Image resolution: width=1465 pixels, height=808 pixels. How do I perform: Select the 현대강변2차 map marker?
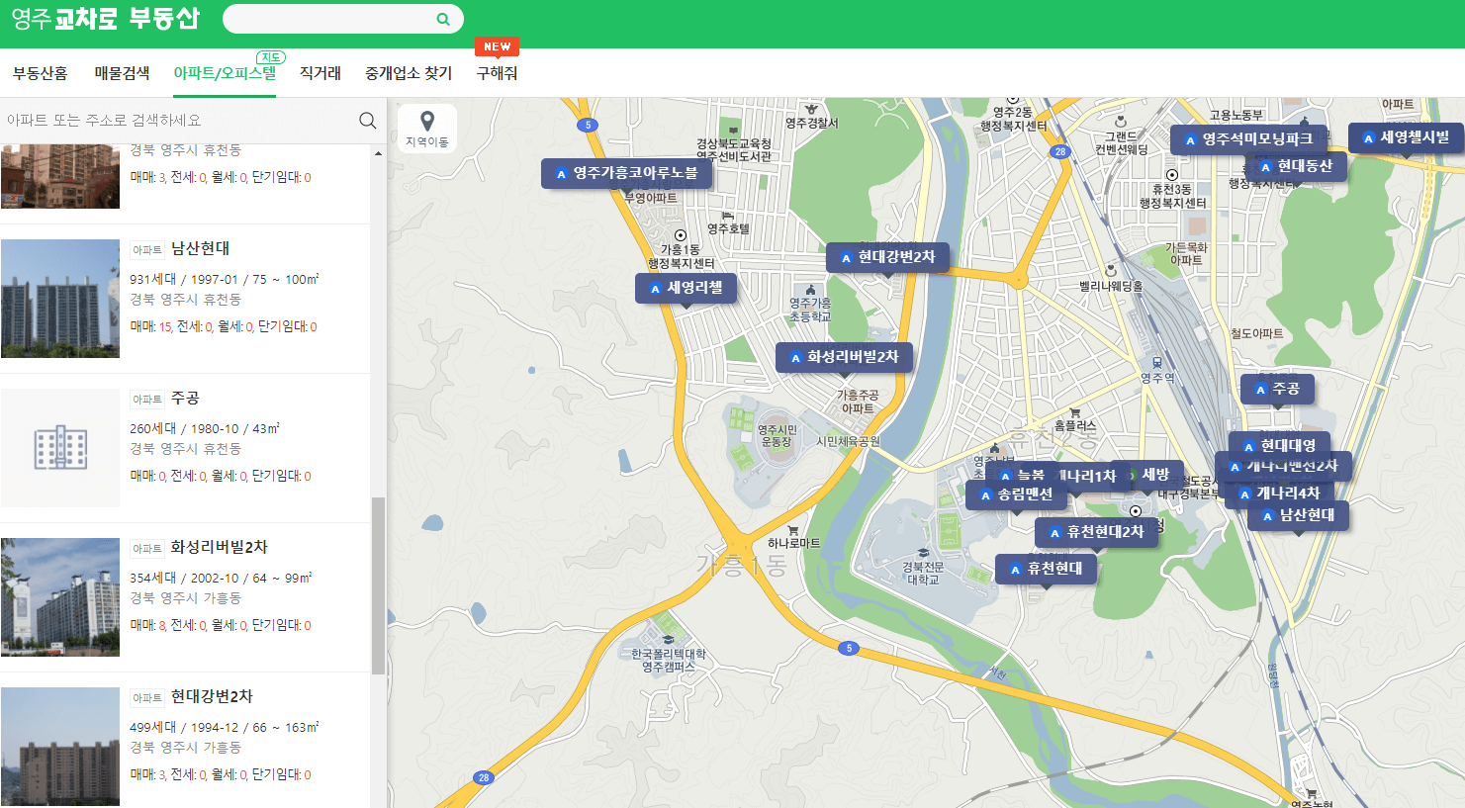(887, 257)
